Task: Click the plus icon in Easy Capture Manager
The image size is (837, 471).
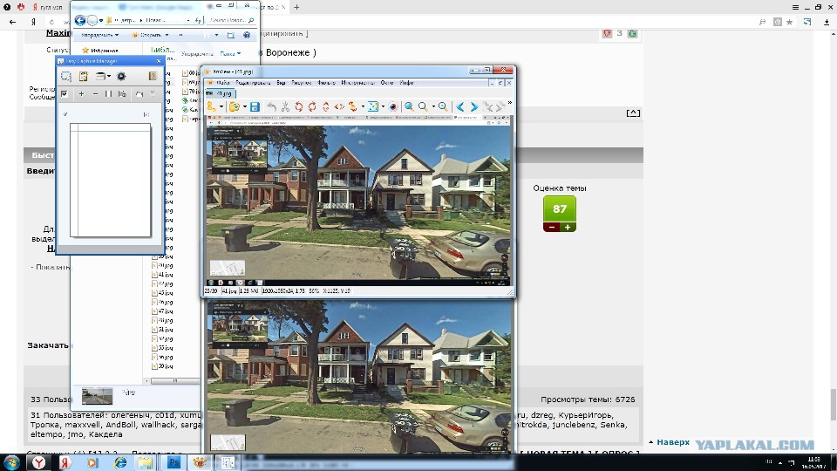Action: 81,94
